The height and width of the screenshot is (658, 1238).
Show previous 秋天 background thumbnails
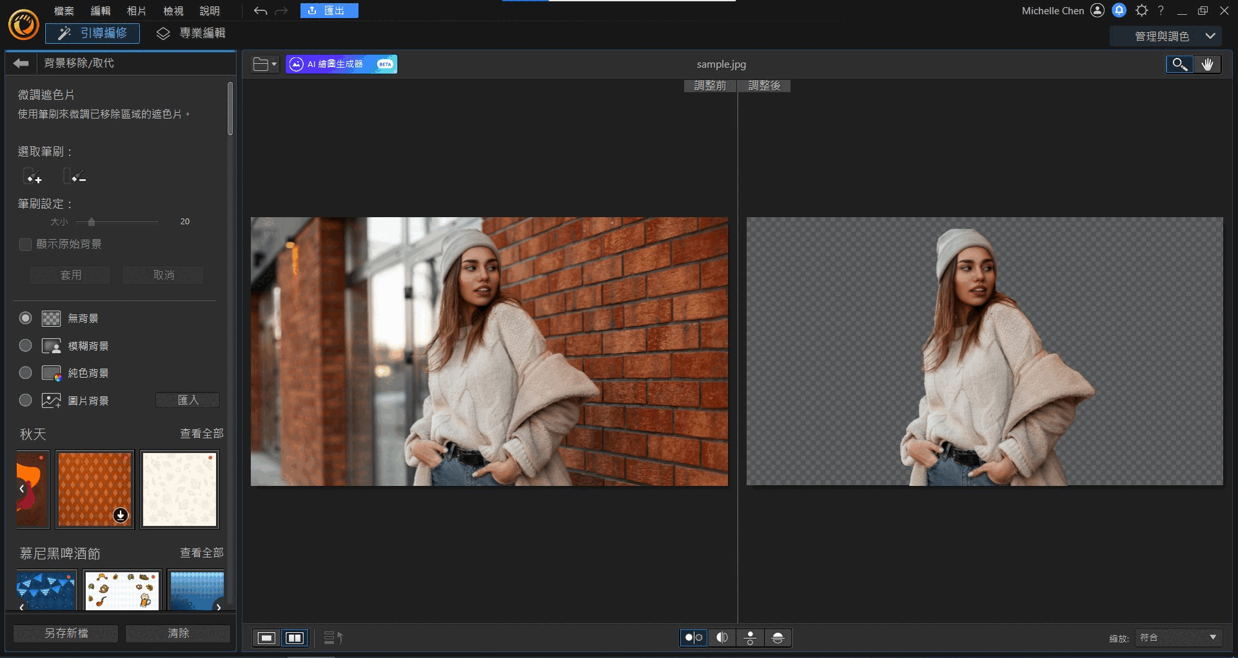pos(22,489)
